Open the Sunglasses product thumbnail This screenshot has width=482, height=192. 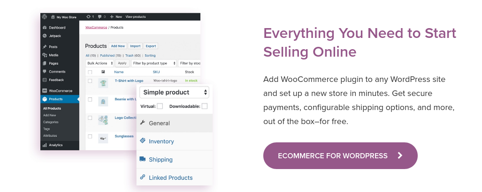(x=103, y=138)
